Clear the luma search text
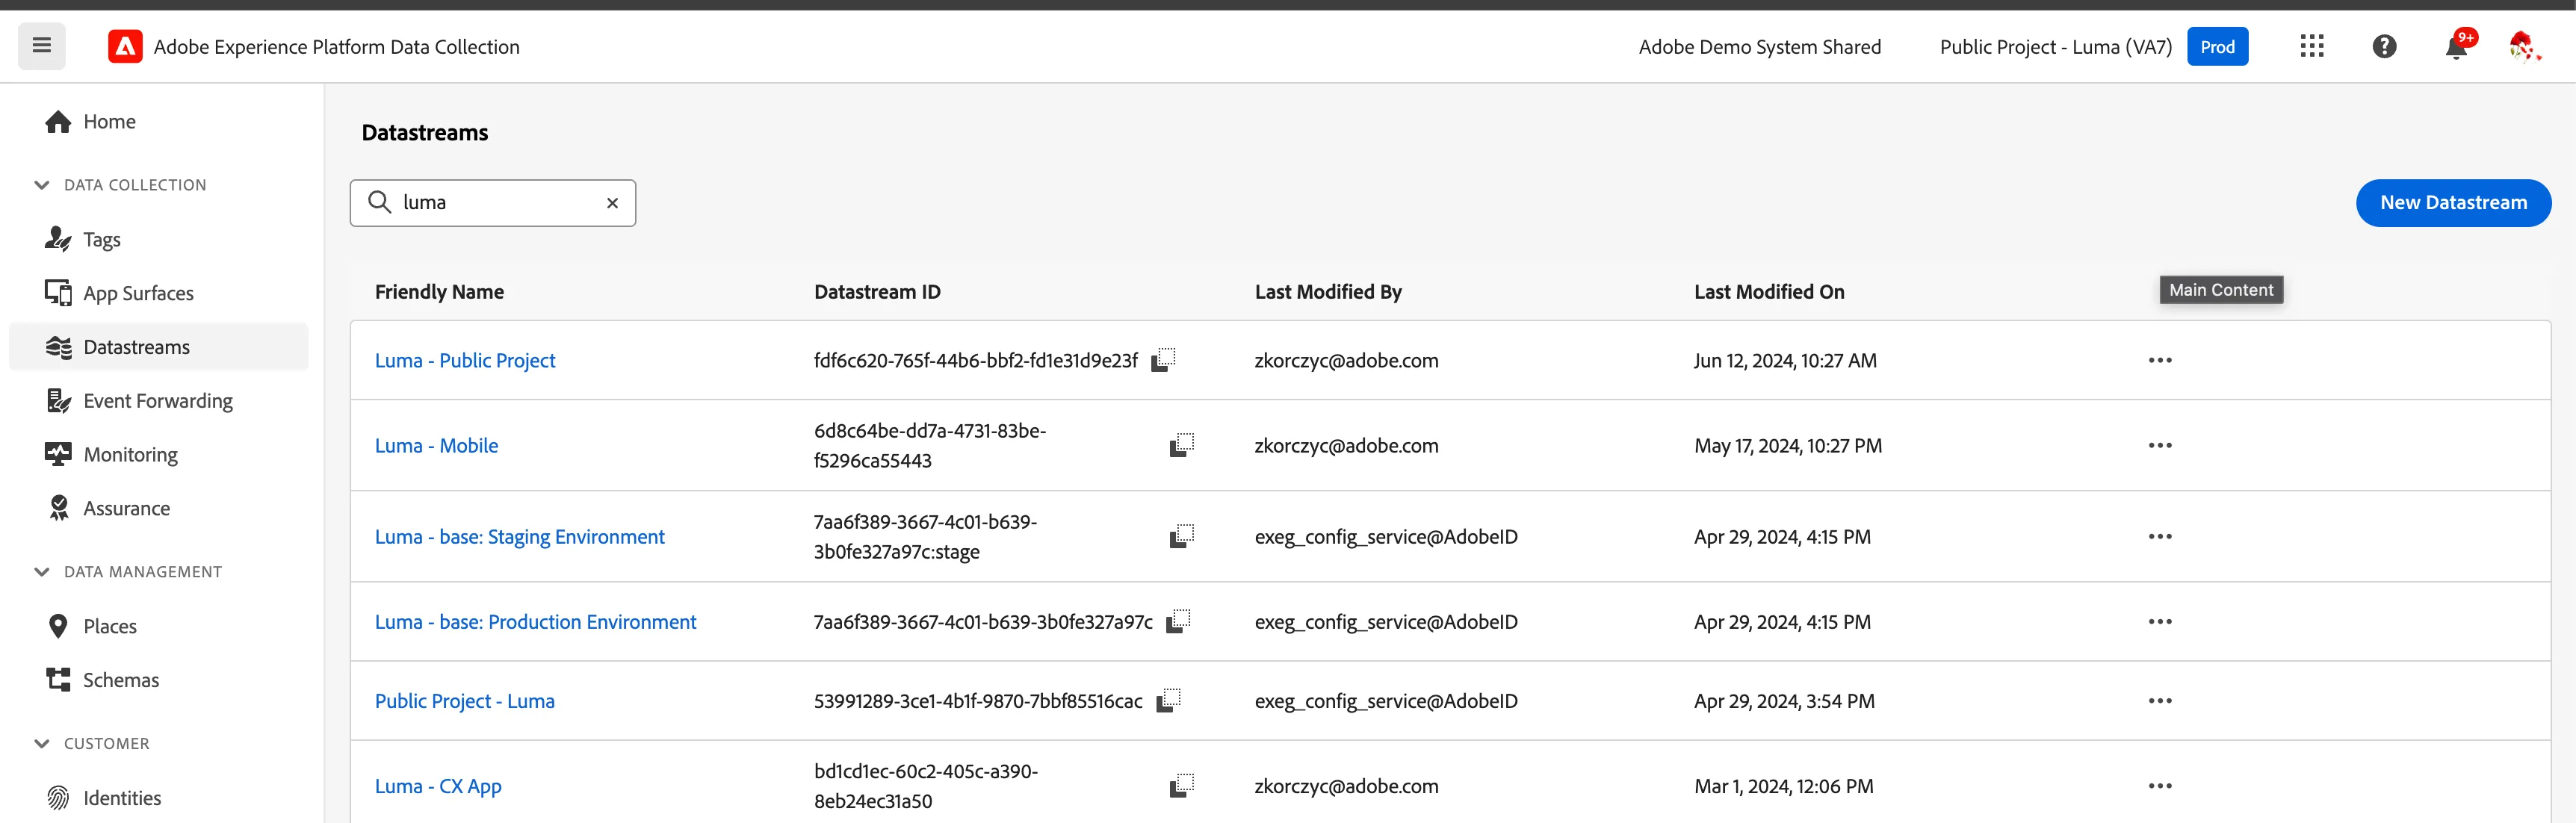The height and width of the screenshot is (823, 2576). pyautogui.click(x=612, y=203)
